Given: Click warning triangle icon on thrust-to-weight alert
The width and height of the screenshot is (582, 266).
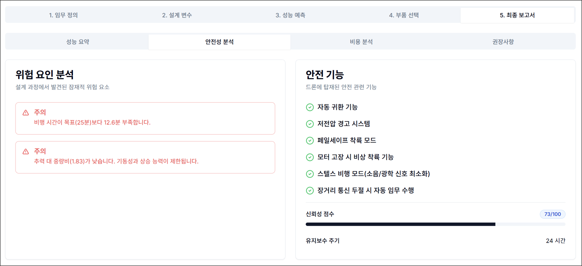Looking at the screenshot, I should click(x=26, y=151).
